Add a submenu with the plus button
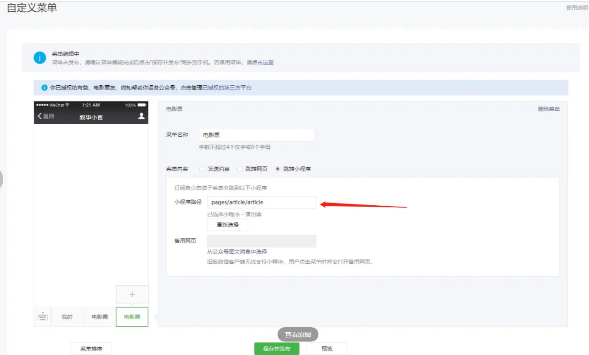This screenshot has height=355, width=589. (x=132, y=294)
